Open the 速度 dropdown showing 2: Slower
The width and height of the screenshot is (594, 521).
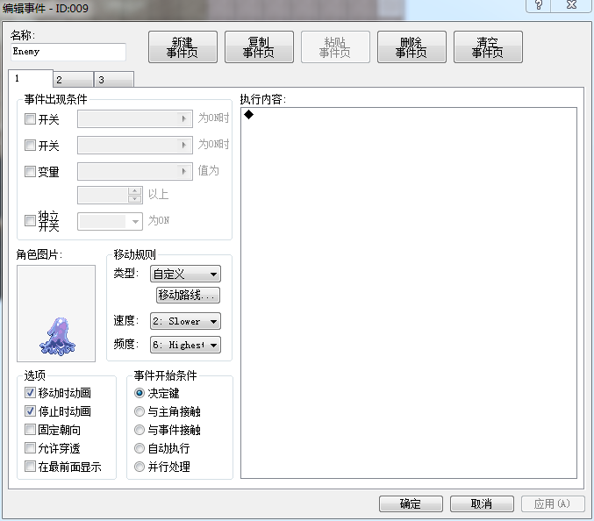point(186,321)
